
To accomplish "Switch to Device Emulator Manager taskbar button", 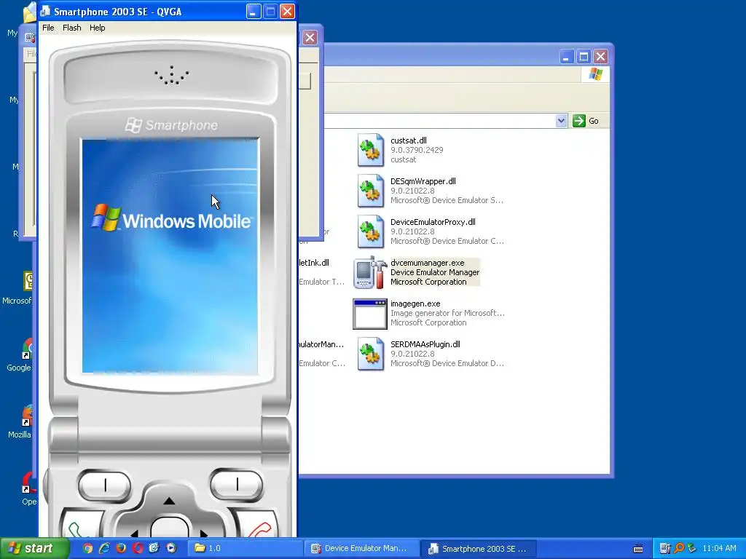I will point(362,548).
